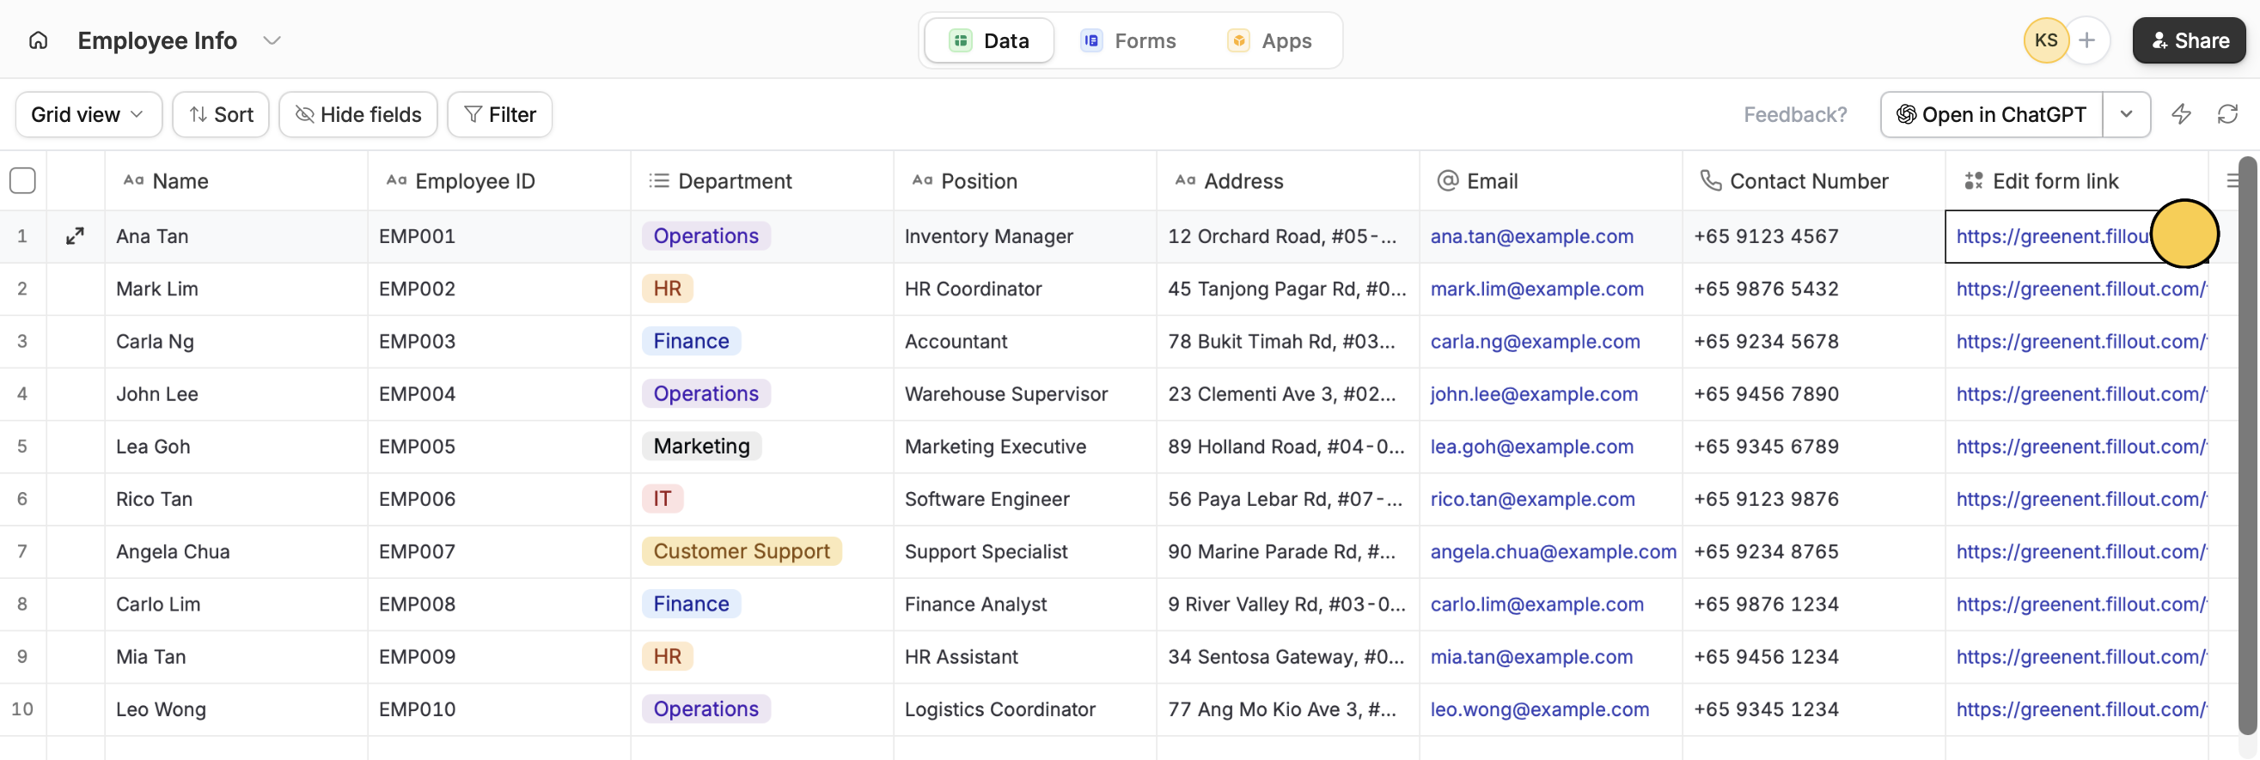Hide fields with eye-slash button
The width and height of the screenshot is (2260, 760).
(358, 114)
